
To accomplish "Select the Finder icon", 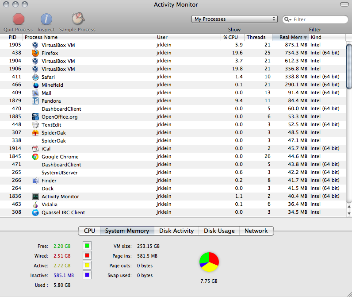I will pyautogui.click(x=35, y=181).
